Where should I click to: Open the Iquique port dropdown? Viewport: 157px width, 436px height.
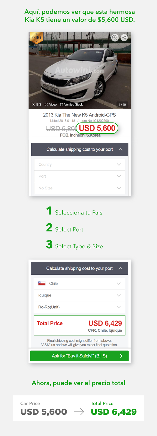point(79,295)
